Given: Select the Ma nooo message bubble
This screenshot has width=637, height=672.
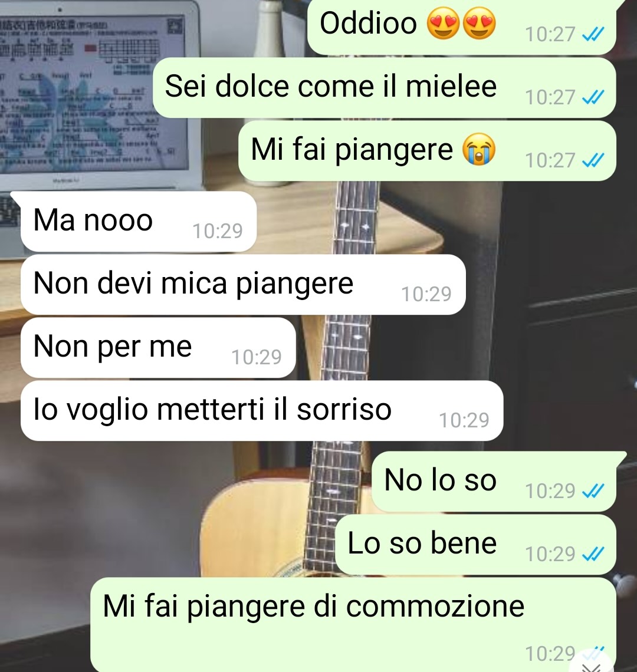Looking at the screenshot, I should click(139, 221).
